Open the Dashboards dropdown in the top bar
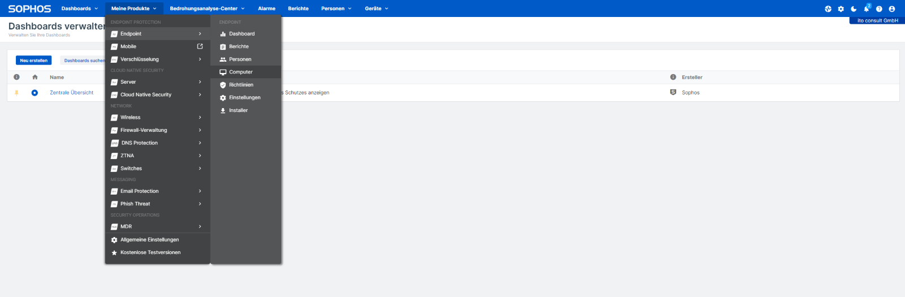Screen dimensions: 905x297 point(80,8)
